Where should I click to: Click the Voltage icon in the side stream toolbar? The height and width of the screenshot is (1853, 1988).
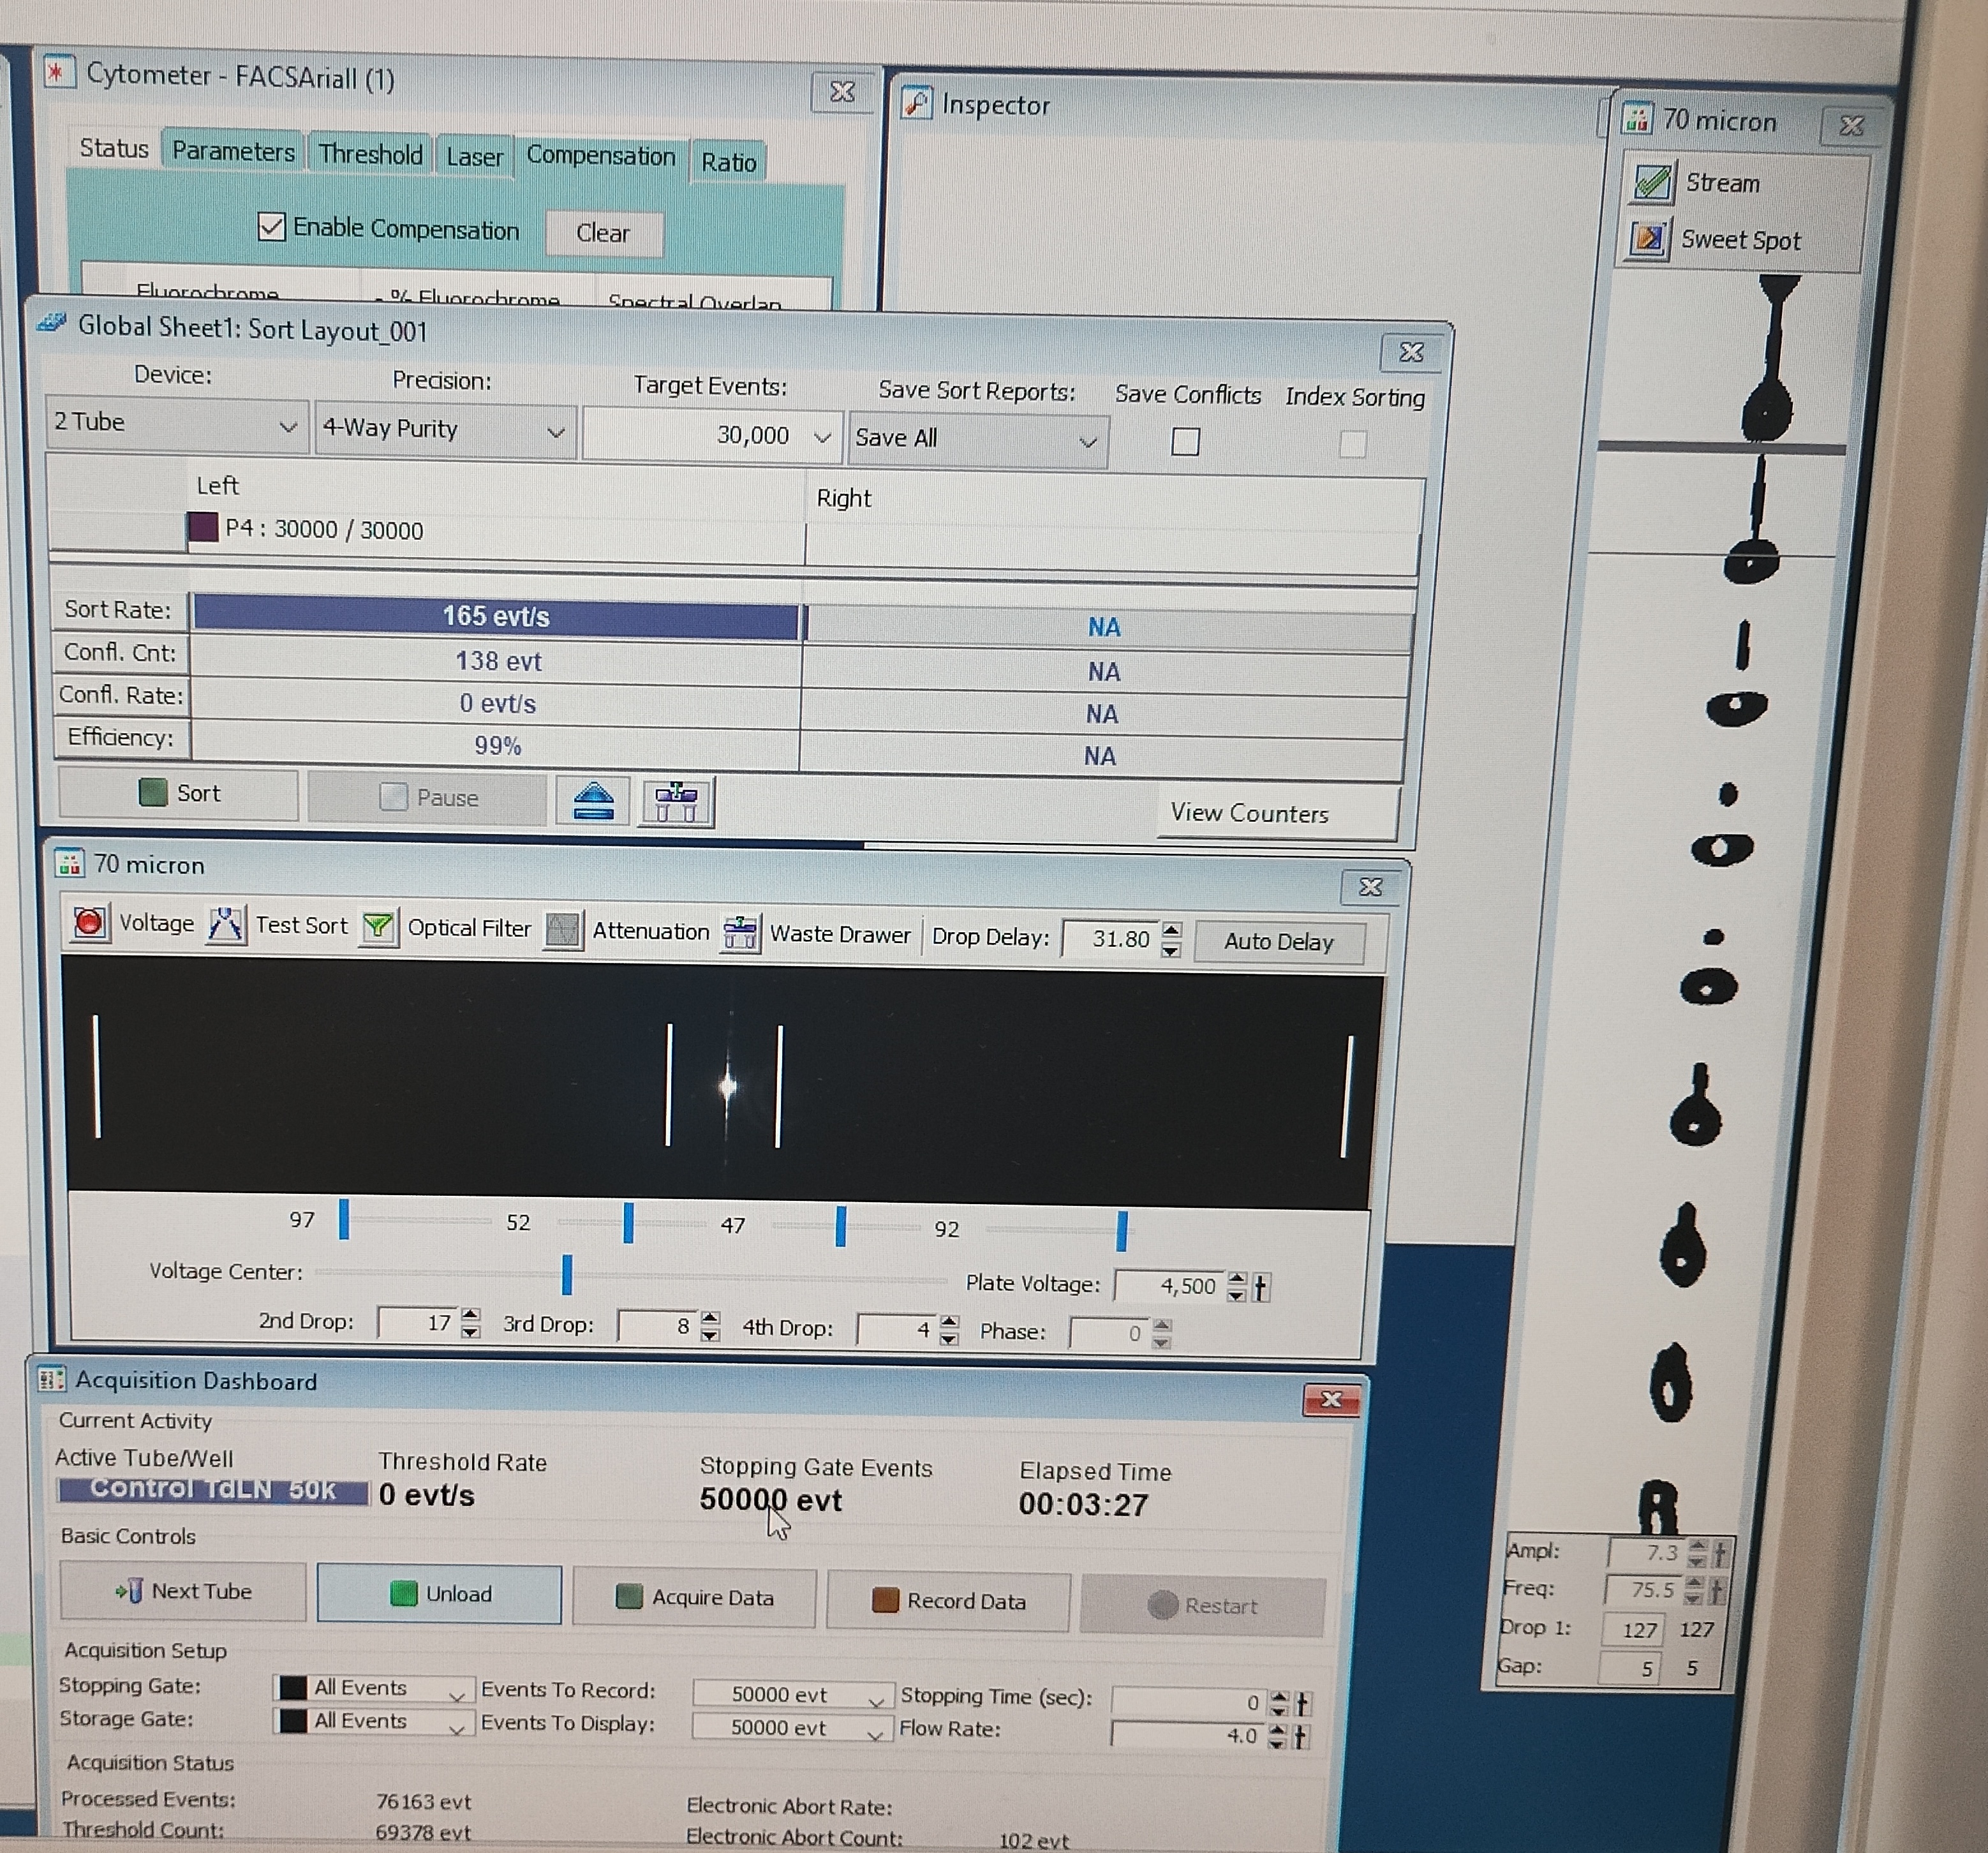pyautogui.click(x=89, y=921)
